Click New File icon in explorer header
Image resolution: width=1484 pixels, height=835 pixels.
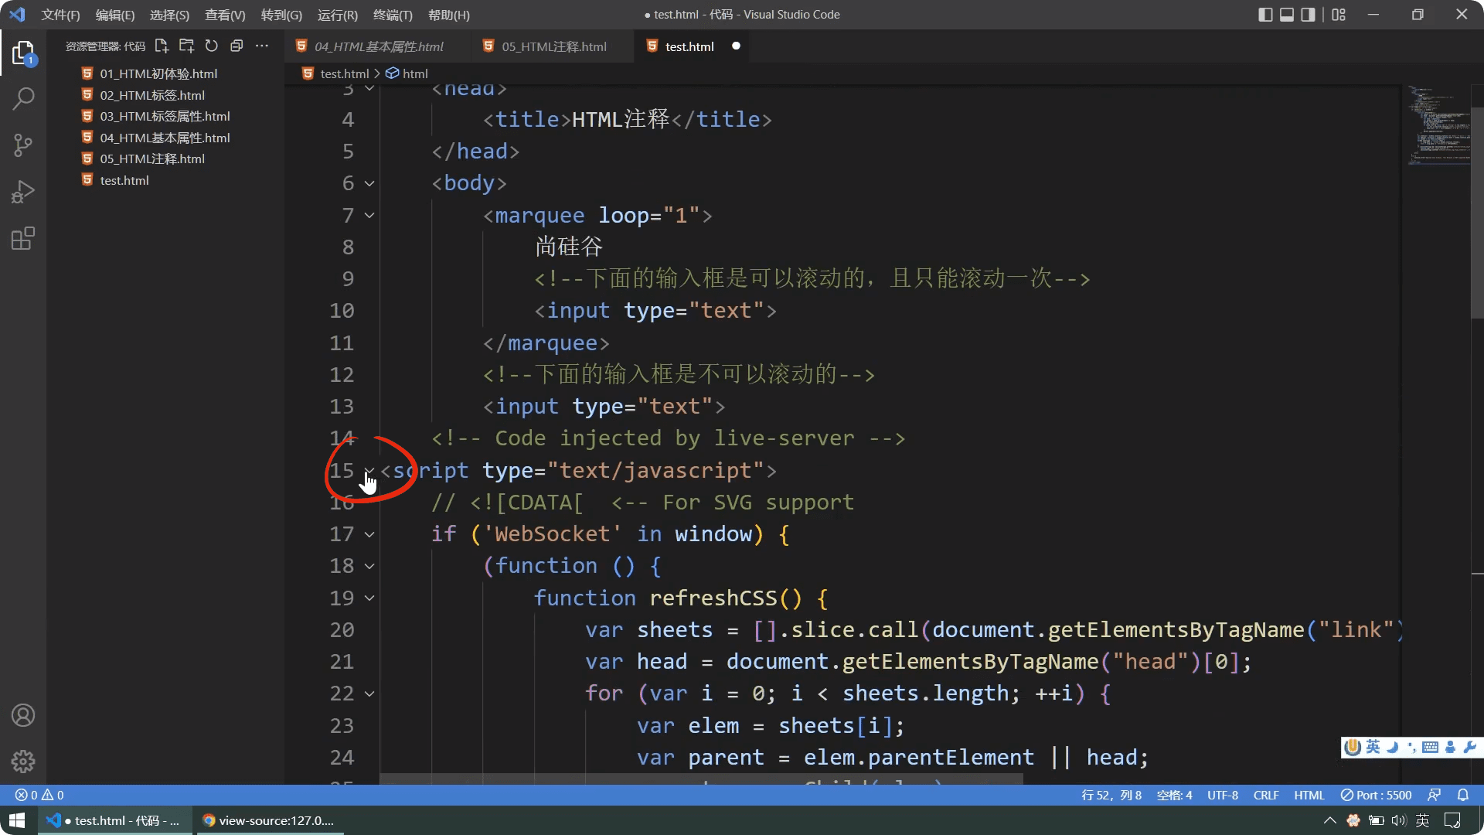pos(161,46)
